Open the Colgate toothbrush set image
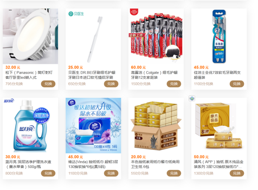258x190 pixels. (x=156, y=36)
